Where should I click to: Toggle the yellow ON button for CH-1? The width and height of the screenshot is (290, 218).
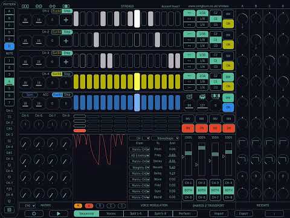point(228,24)
